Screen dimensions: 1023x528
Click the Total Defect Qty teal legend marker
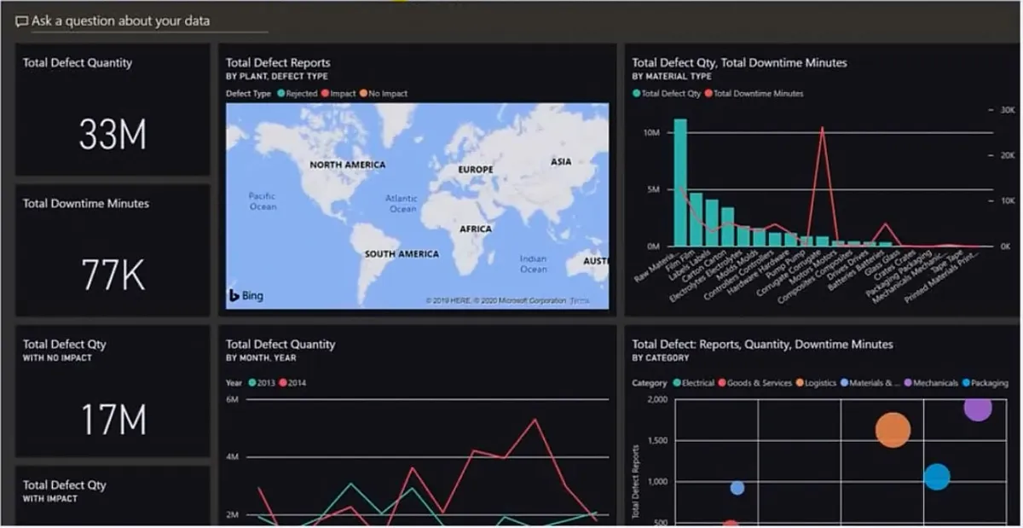coord(636,94)
